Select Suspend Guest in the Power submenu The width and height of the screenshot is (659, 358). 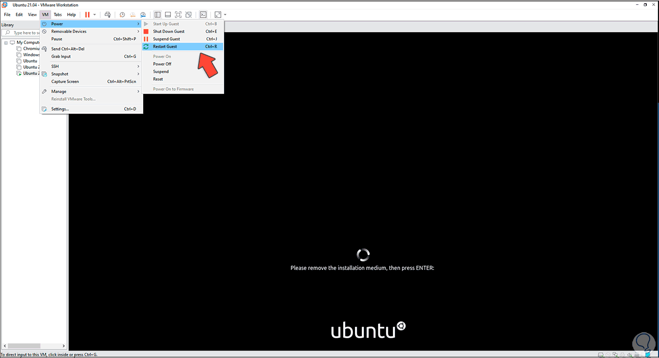(x=183, y=39)
